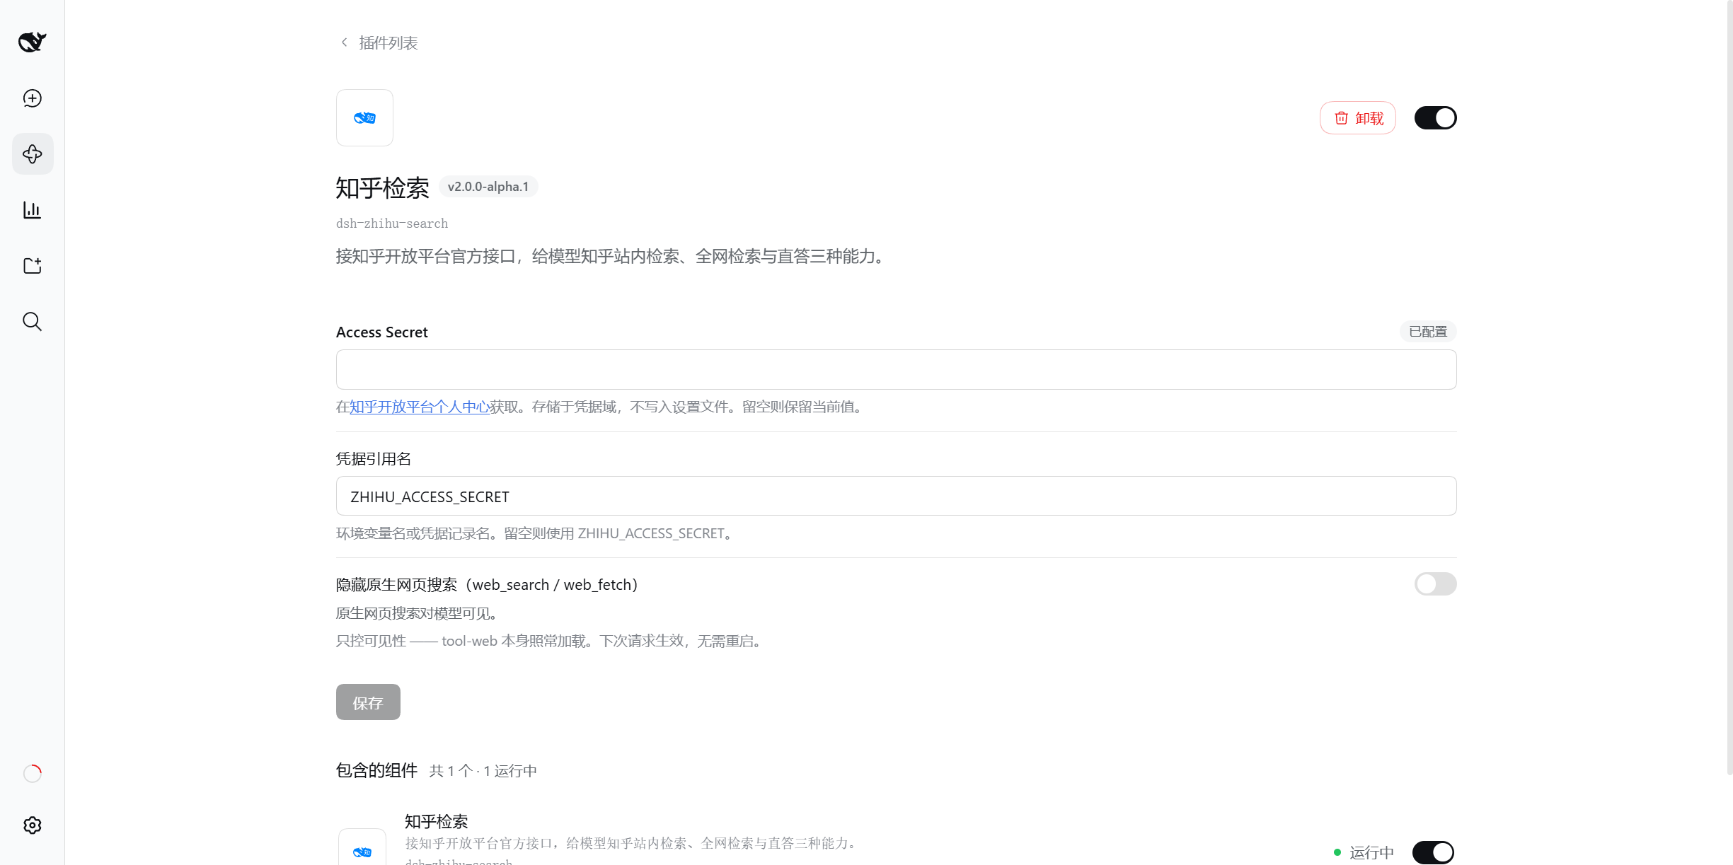Uninstall plugin with 卸载 button
This screenshot has height=865, width=1733.
coord(1358,118)
